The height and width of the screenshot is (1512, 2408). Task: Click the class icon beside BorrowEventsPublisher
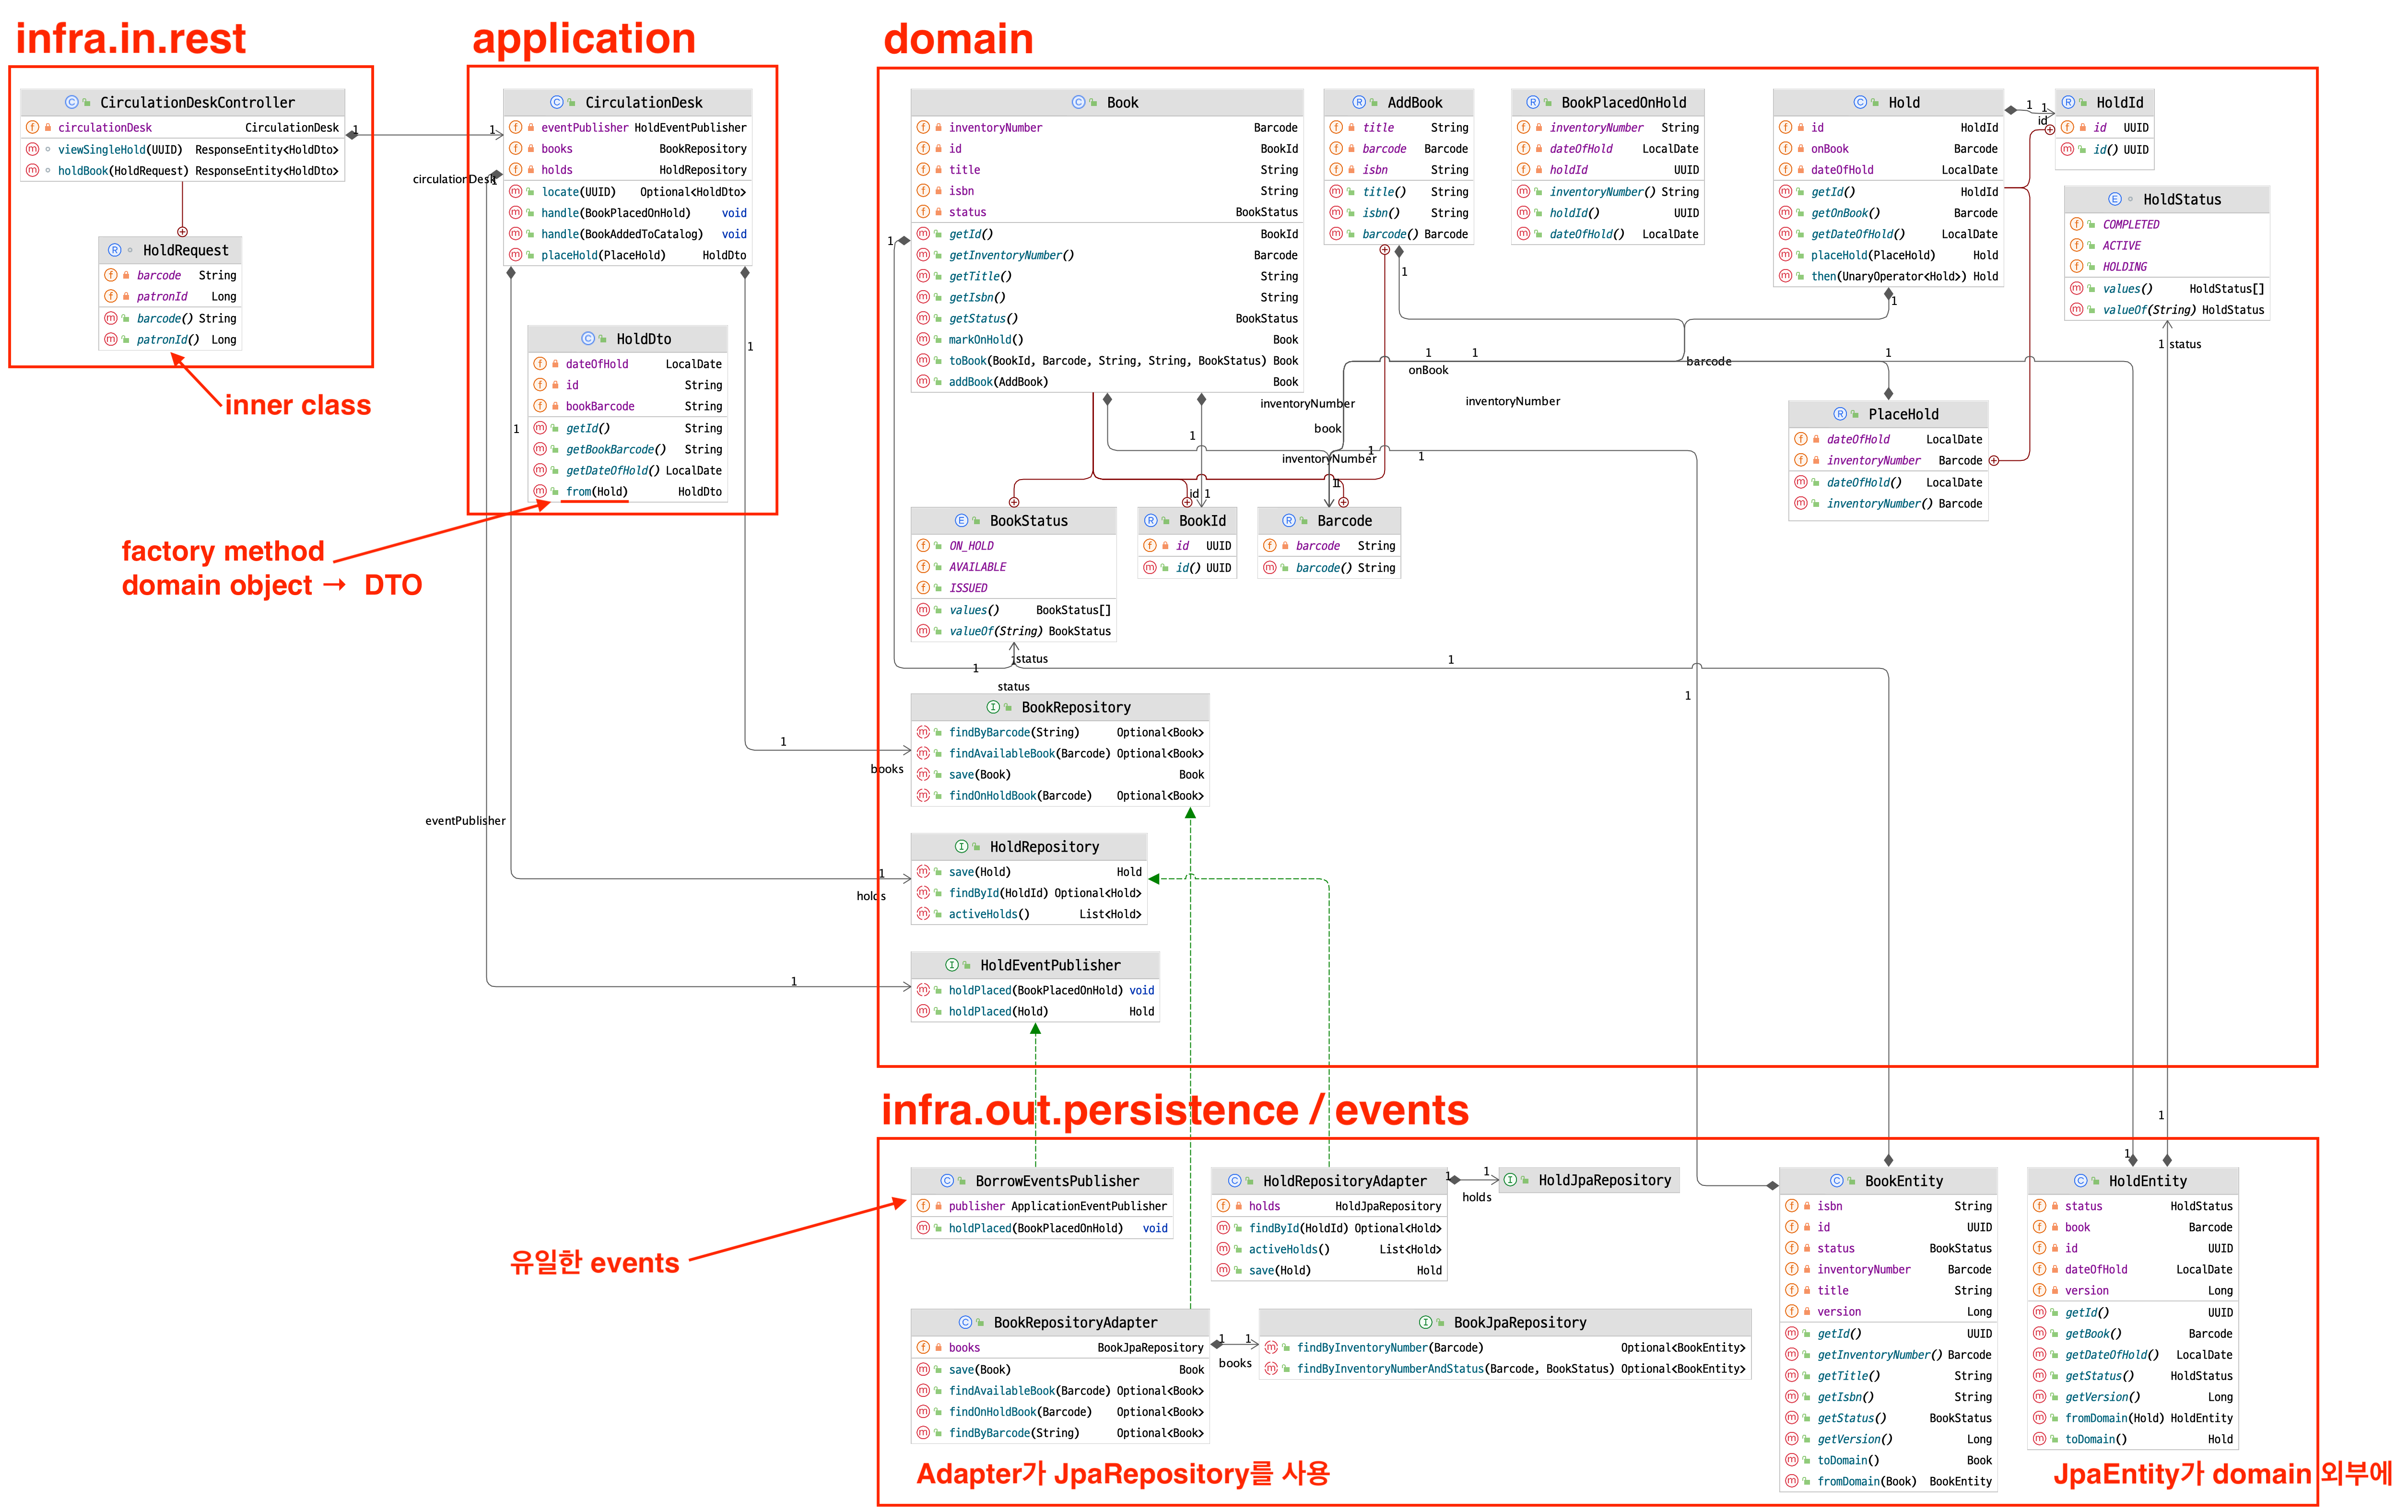pyautogui.click(x=947, y=1181)
